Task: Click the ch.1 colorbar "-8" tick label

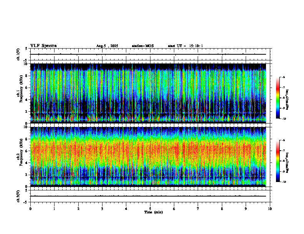Action: click(284, 98)
